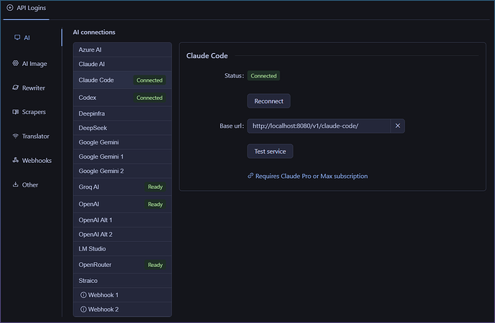Click the AI Image aperture icon
Screen dimensions: 495x323
click(16, 63)
